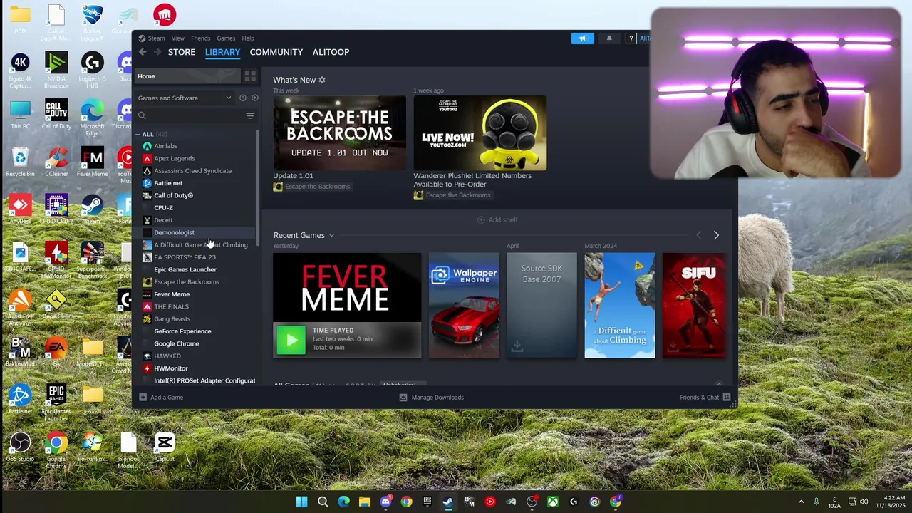Open the Wanderer Plushie news thumbnail

point(480,133)
